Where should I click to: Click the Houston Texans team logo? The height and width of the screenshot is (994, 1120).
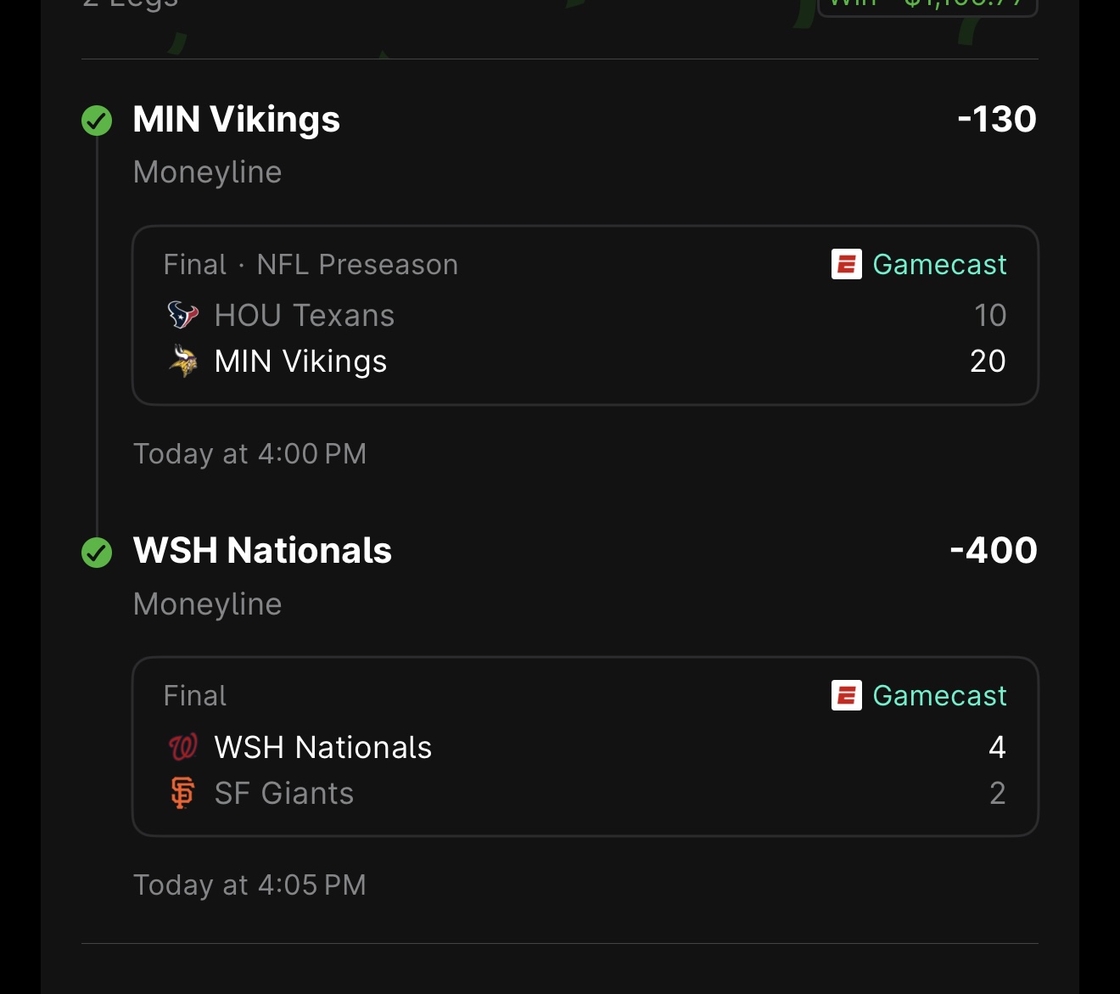[183, 315]
